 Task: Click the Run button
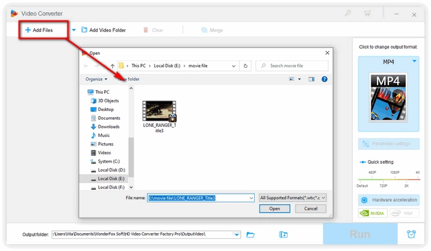(360, 234)
